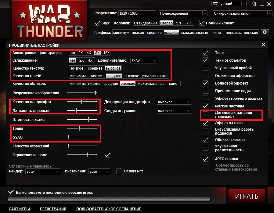This screenshot has height=213, width=274.
Task: Select 7.1 speaker configuration
Action: coord(189,23)
